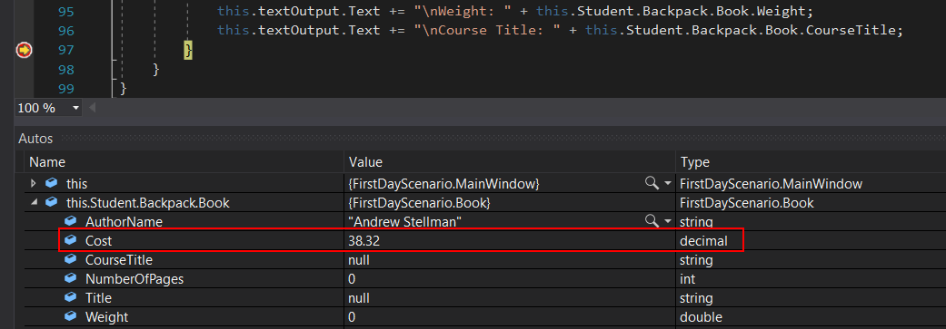Collapse the this.Student.Backpack.Book row
946x329 pixels.
[34, 203]
